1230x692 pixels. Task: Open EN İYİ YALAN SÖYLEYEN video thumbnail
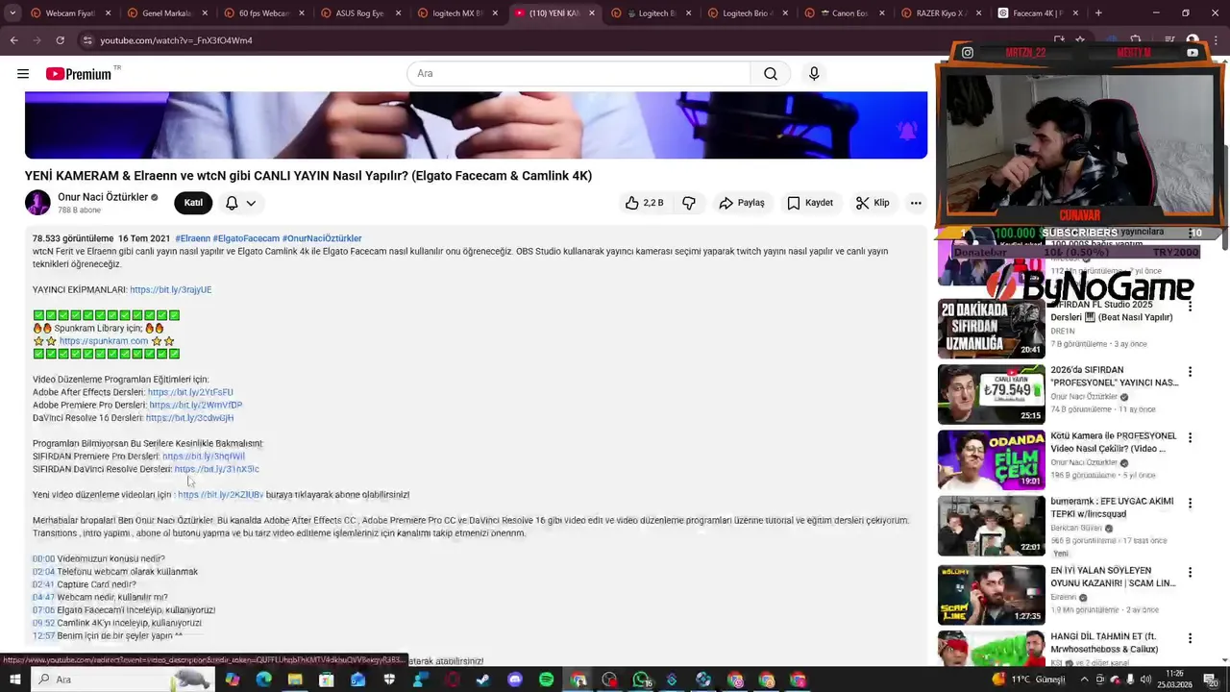click(x=991, y=595)
